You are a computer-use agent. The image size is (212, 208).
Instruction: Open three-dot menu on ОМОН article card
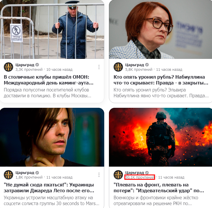(x=99, y=67)
